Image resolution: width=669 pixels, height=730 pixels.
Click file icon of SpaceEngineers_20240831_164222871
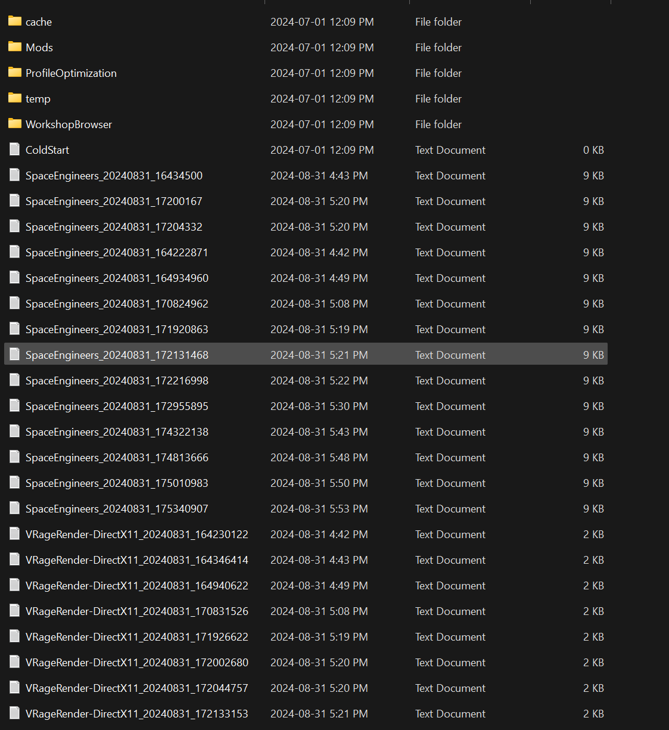click(x=15, y=251)
